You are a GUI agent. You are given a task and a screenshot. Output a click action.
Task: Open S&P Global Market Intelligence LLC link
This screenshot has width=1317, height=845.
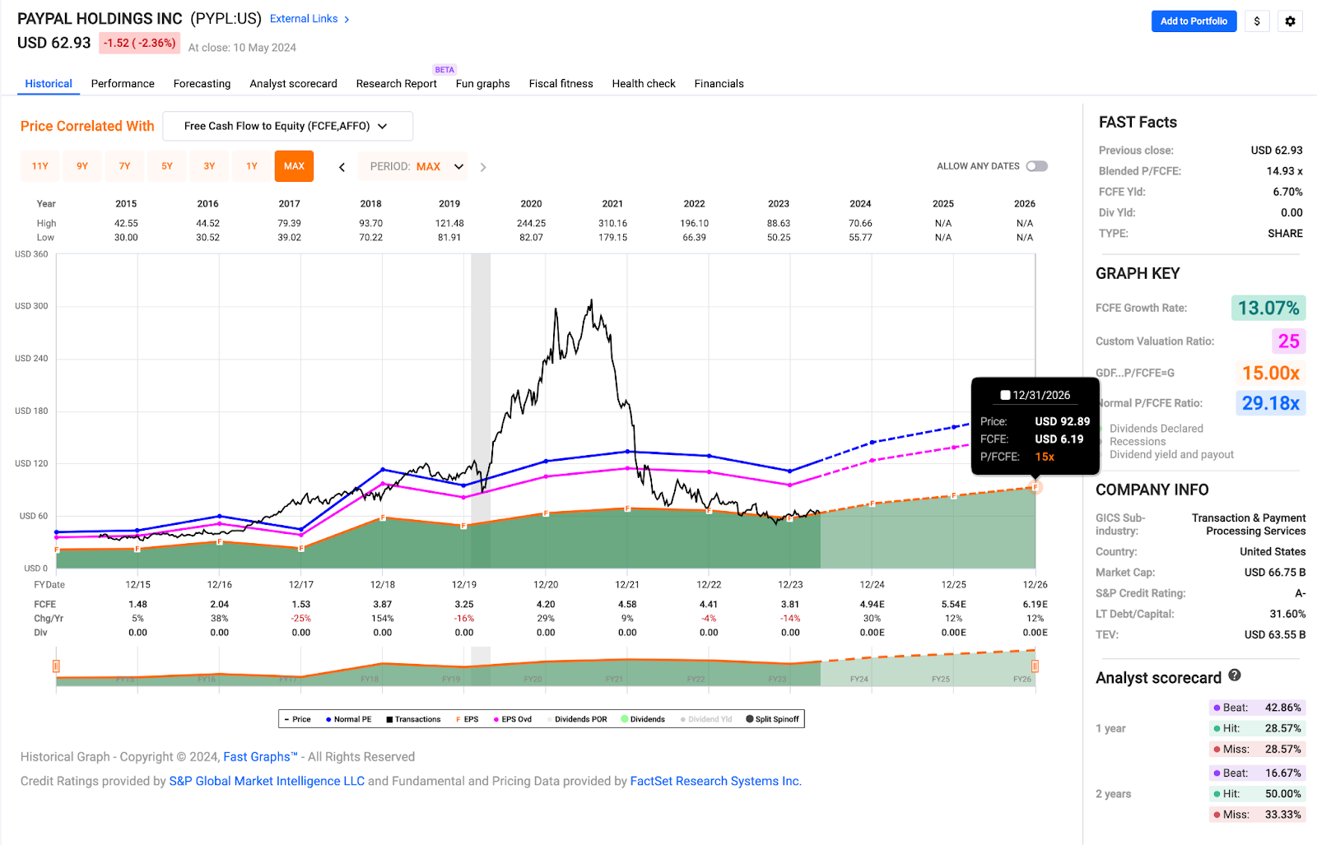(267, 781)
